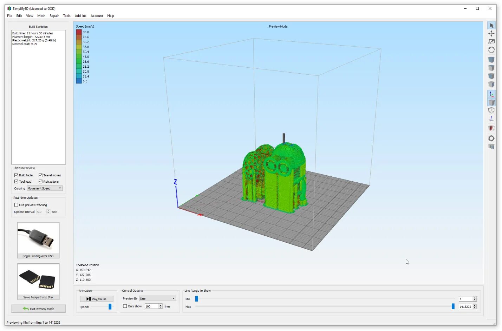Click the Play/Pause animation button
Image resolution: width=502 pixels, height=331 pixels.
(x=97, y=299)
